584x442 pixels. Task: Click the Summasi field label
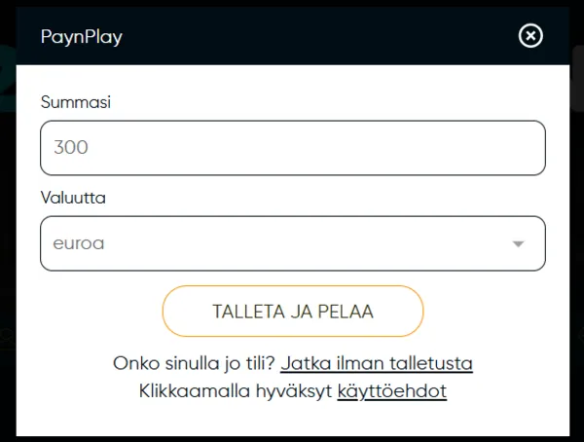click(x=76, y=101)
